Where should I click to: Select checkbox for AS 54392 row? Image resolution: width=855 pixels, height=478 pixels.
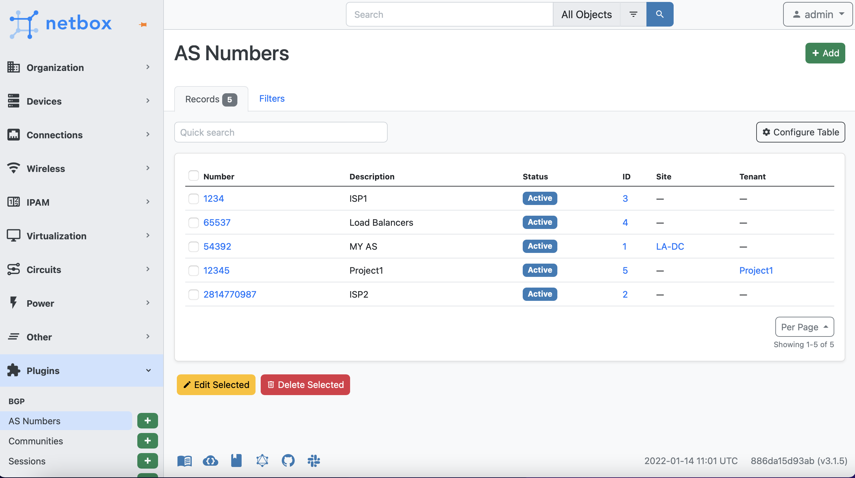[x=193, y=246]
